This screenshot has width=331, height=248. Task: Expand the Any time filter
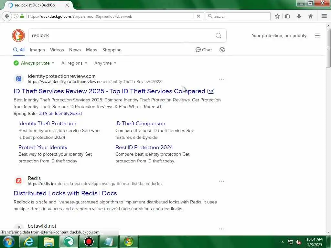pyautogui.click(x=105, y=63)
